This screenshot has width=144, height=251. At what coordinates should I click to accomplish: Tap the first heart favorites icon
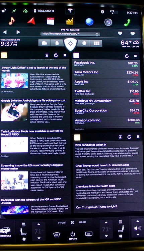tap(120, 33)
